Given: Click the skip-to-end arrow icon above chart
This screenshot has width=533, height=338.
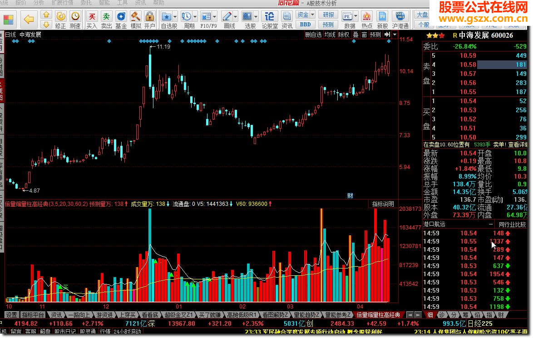Looking at the screenshot, I should pos(387,35).
